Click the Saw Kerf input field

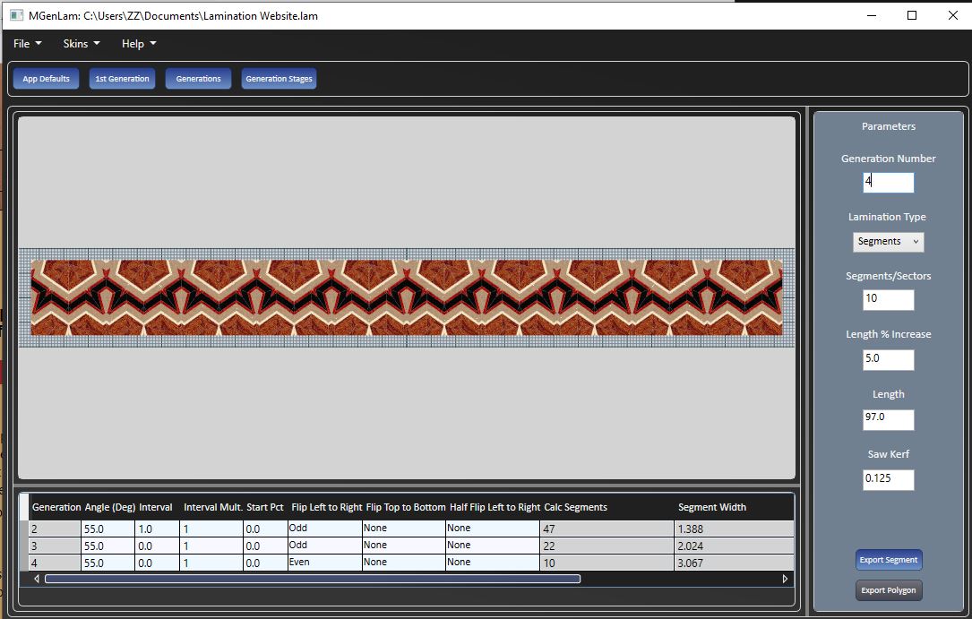(x=888, y=479)
